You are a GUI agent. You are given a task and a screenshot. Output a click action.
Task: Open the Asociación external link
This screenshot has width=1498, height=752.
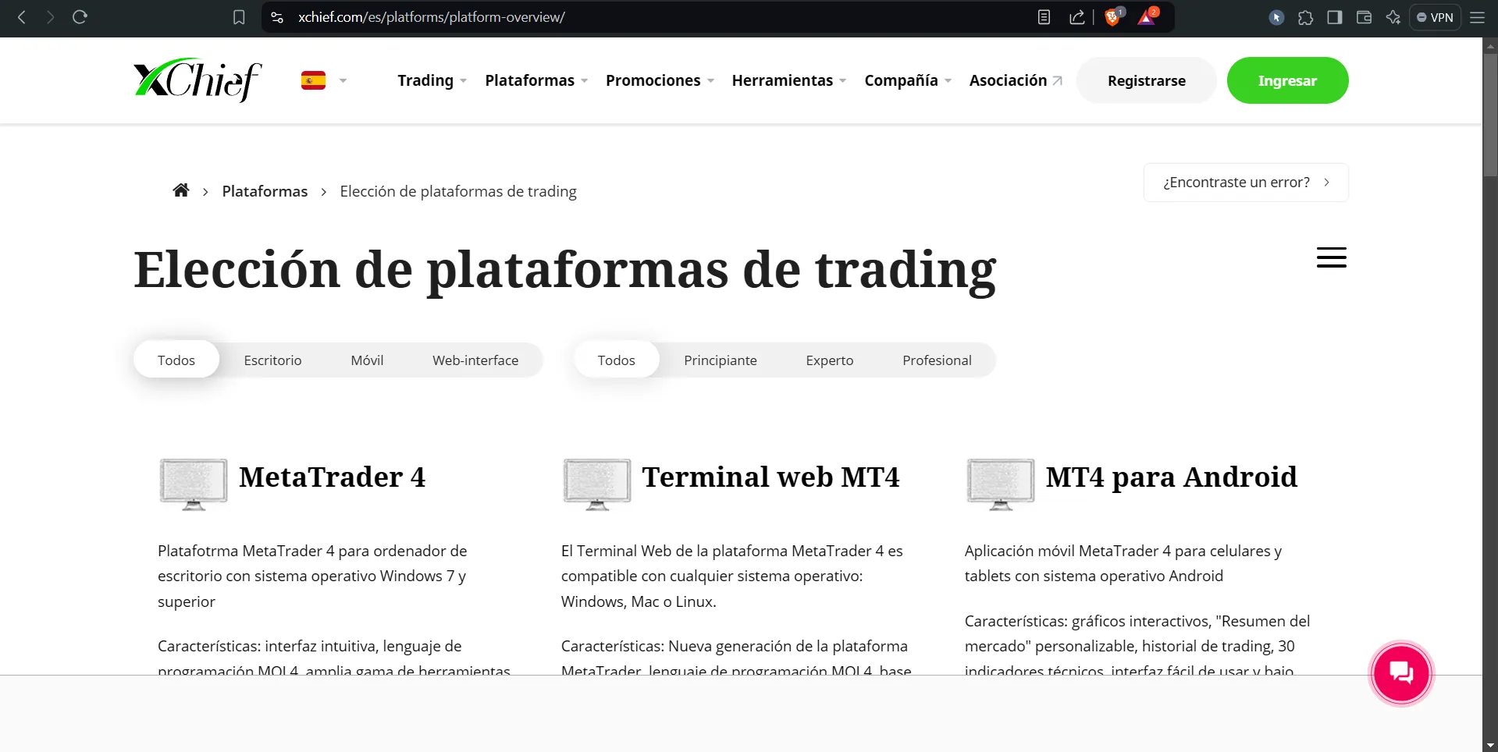pos(1016,80)
